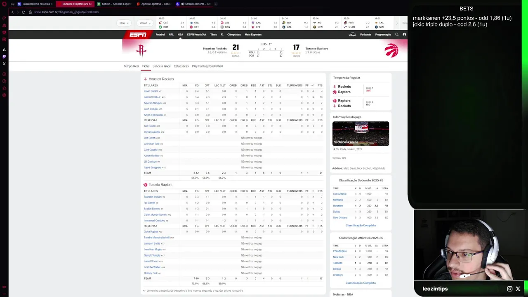Click the ESPN logo in the header
This screenshot has width=528, height=297.
pyautogui.click(x=138, y=35)
